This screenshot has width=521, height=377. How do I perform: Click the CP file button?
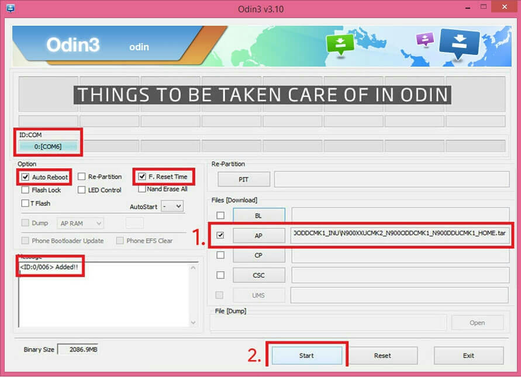pos(259,255)
